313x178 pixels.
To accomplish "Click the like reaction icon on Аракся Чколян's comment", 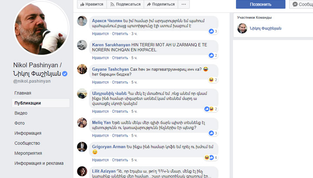I will pos(211,31).
